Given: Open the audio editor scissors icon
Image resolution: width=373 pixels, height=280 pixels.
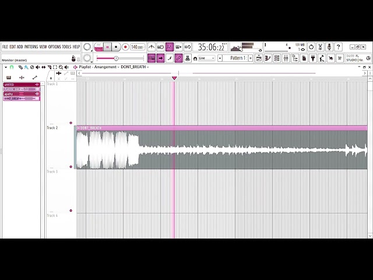Looking at the screenshot, I should pos(320,47).
